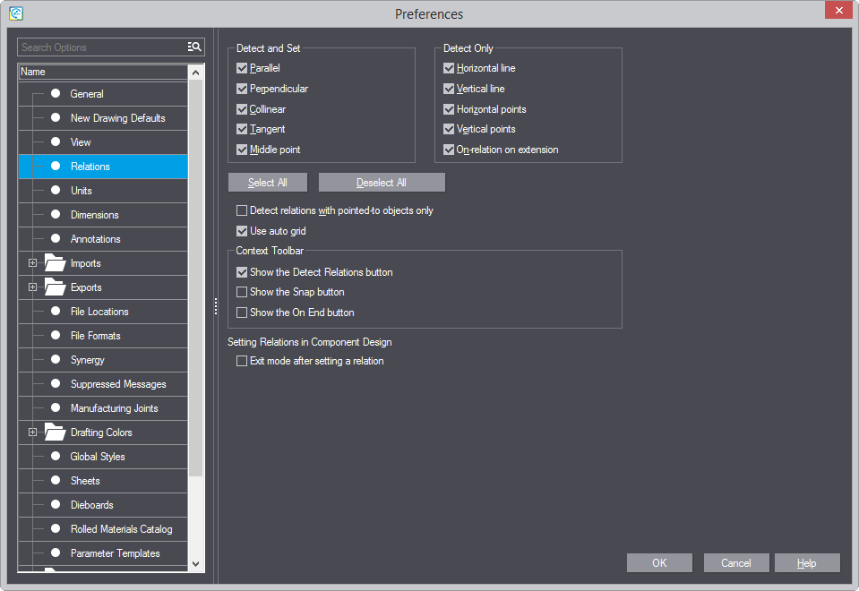Click the Deselect All button
The image size is (859, 591).
(382, 183)
